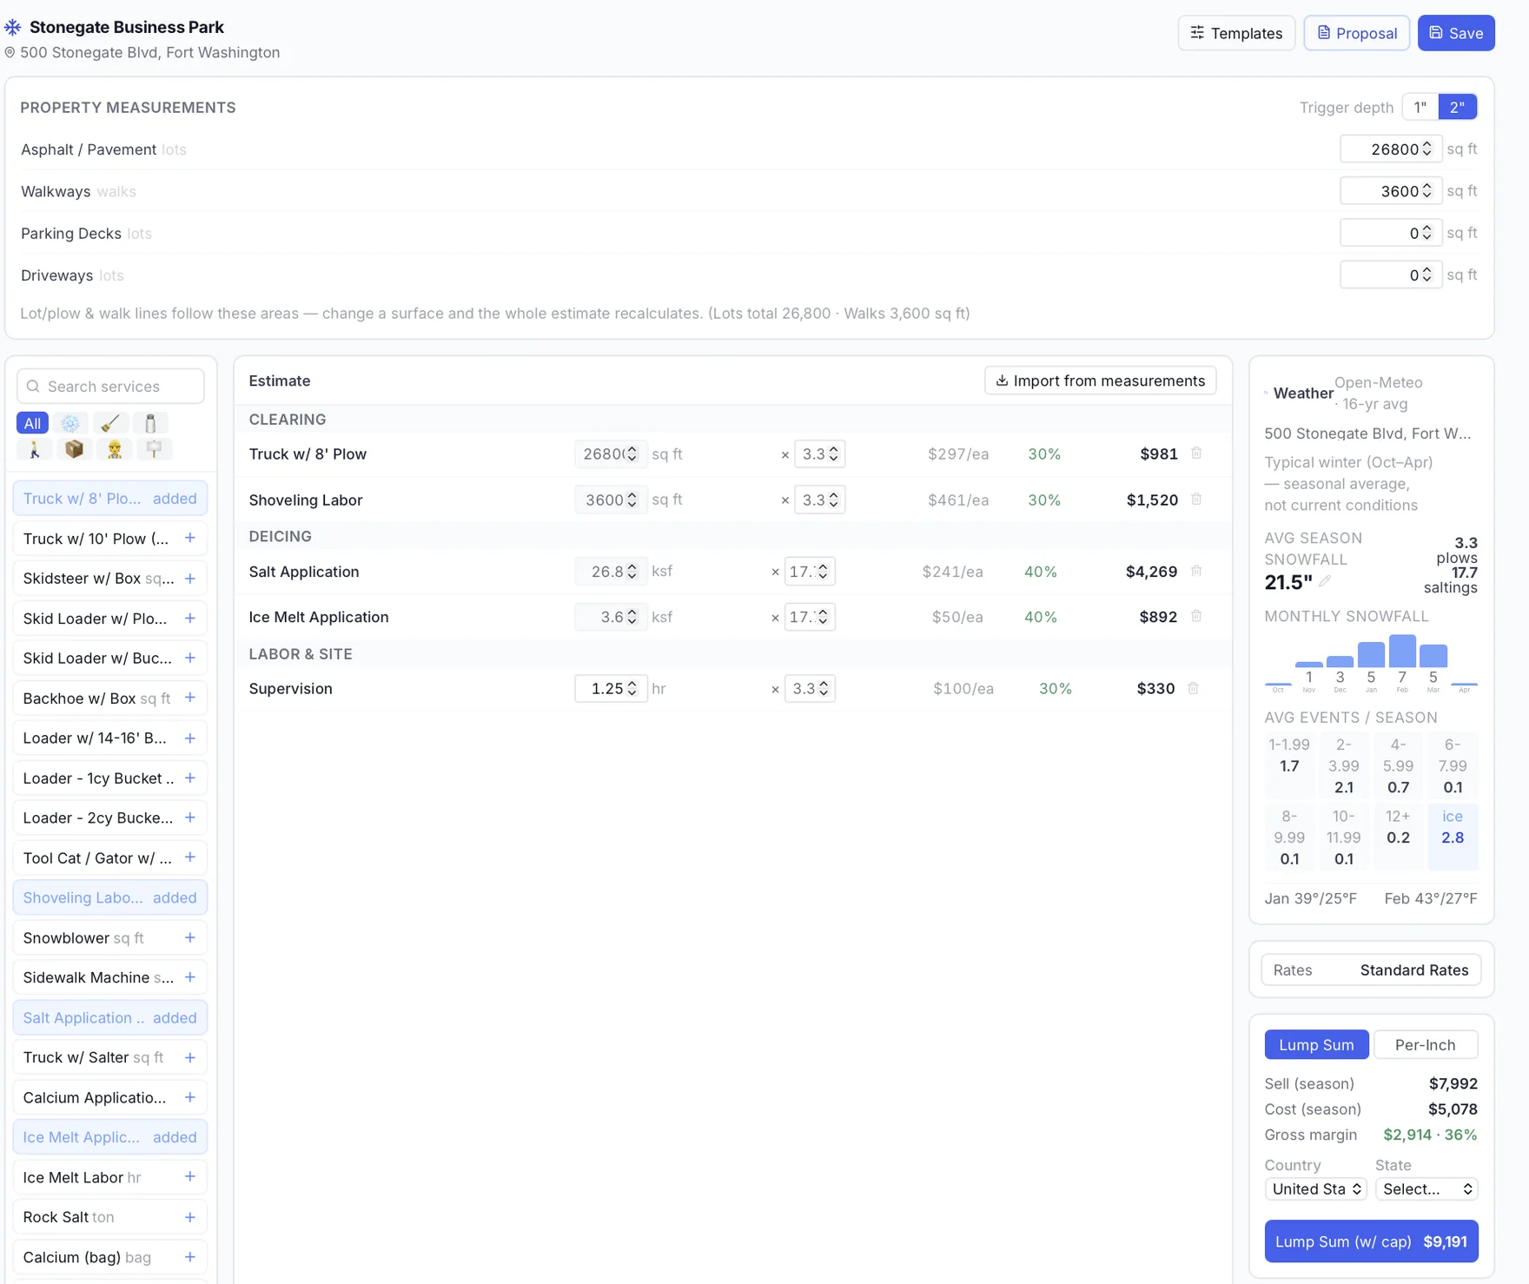Add Calcium Application service

point(189,1098)
